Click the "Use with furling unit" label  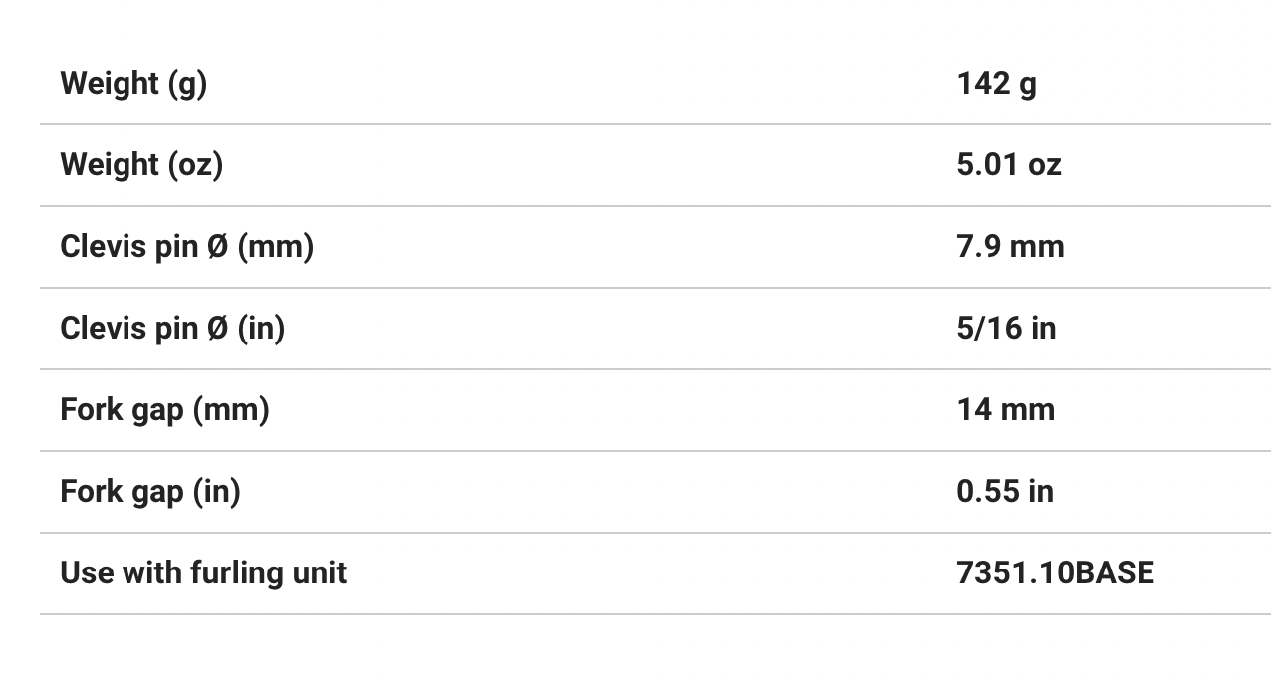pyautogui.click(x=203, y=572)
